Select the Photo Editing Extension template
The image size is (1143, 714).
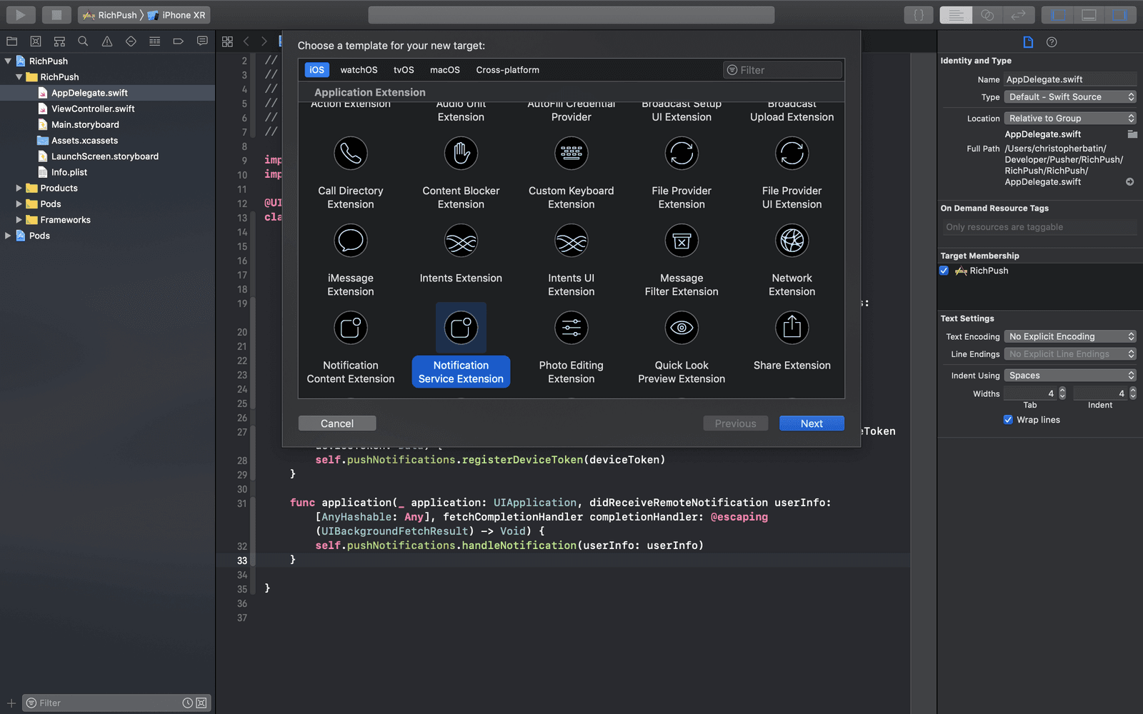pyautogui.click(x=571, y=346)
